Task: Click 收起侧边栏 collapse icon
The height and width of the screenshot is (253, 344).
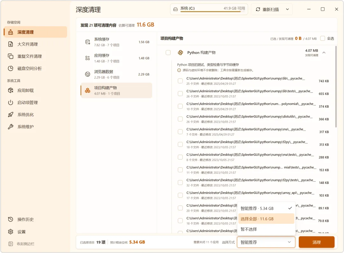Action: (x=11, y=244)
